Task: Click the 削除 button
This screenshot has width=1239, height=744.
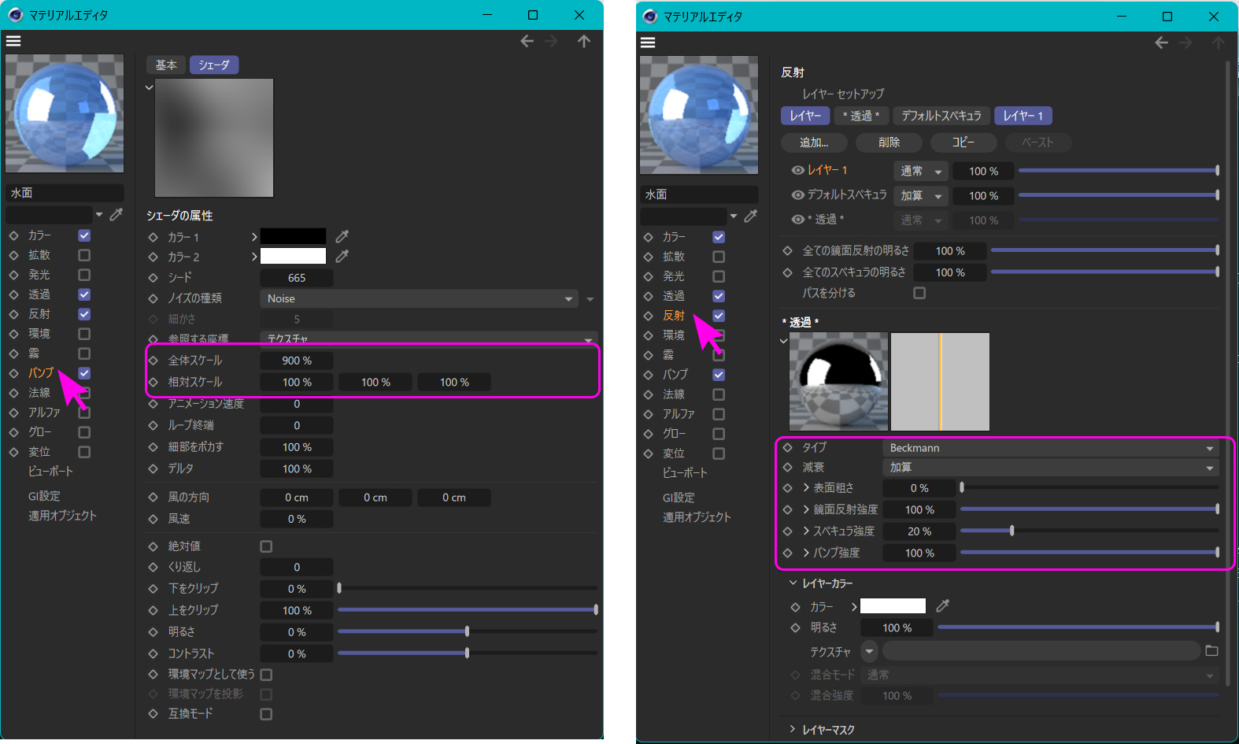Action: (x=889, y=143)
